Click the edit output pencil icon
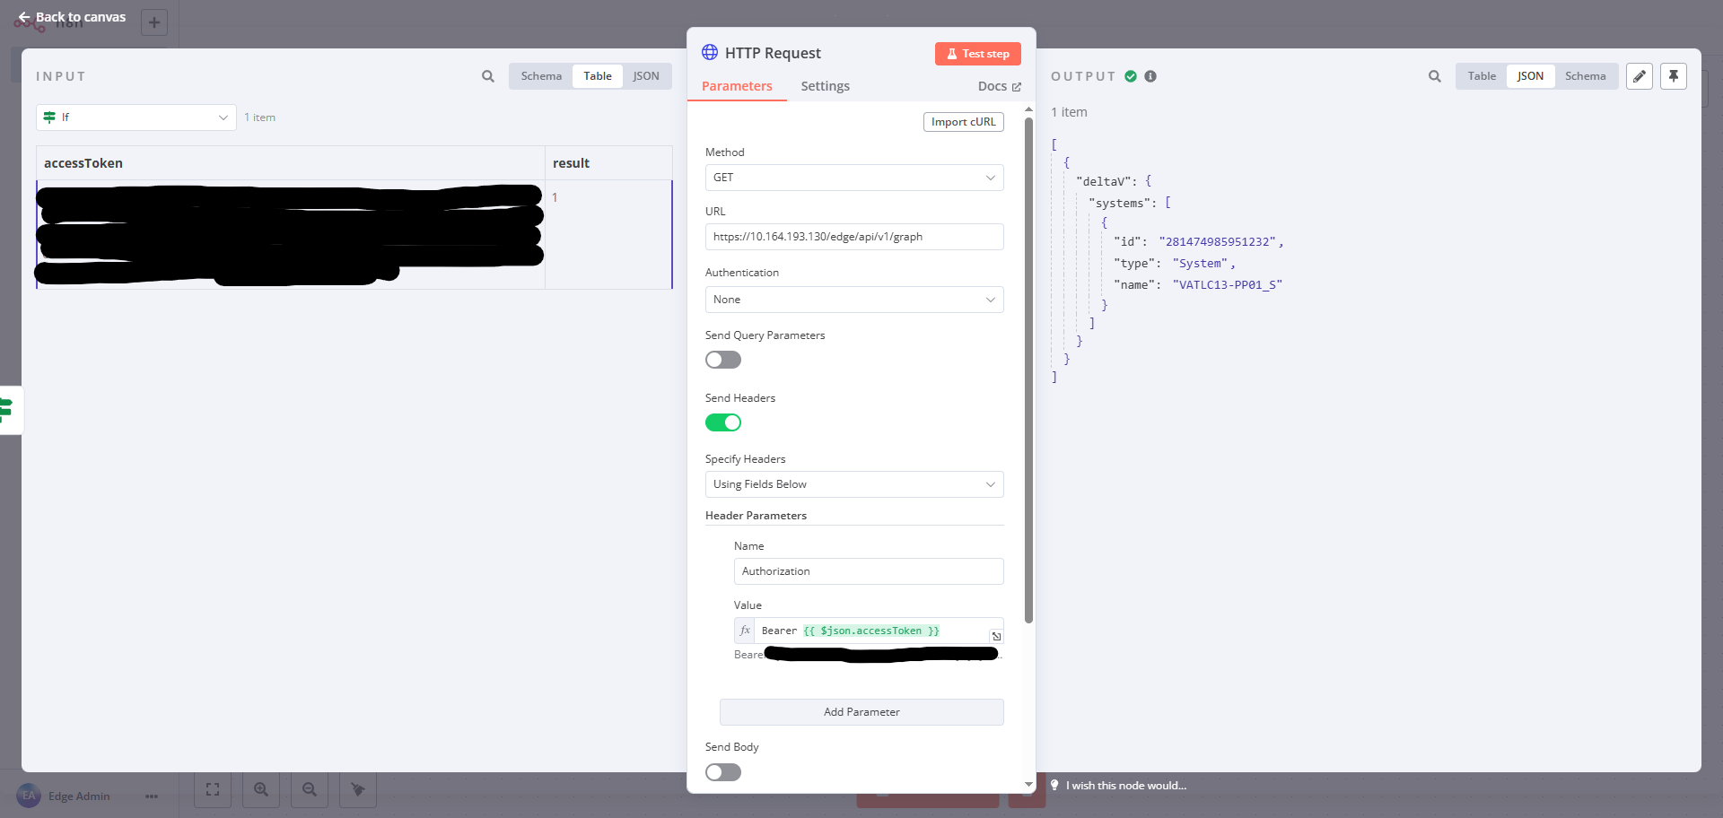1723x818 pixels. point(1639,76)
